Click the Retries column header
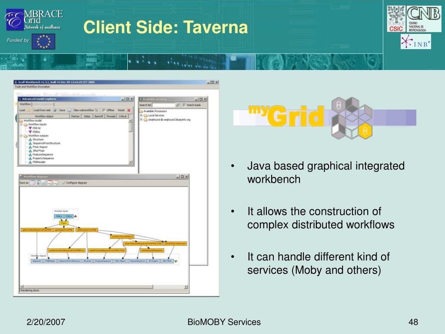The width and height of the screenshot is (445, 334). click(x=75, y=117)
